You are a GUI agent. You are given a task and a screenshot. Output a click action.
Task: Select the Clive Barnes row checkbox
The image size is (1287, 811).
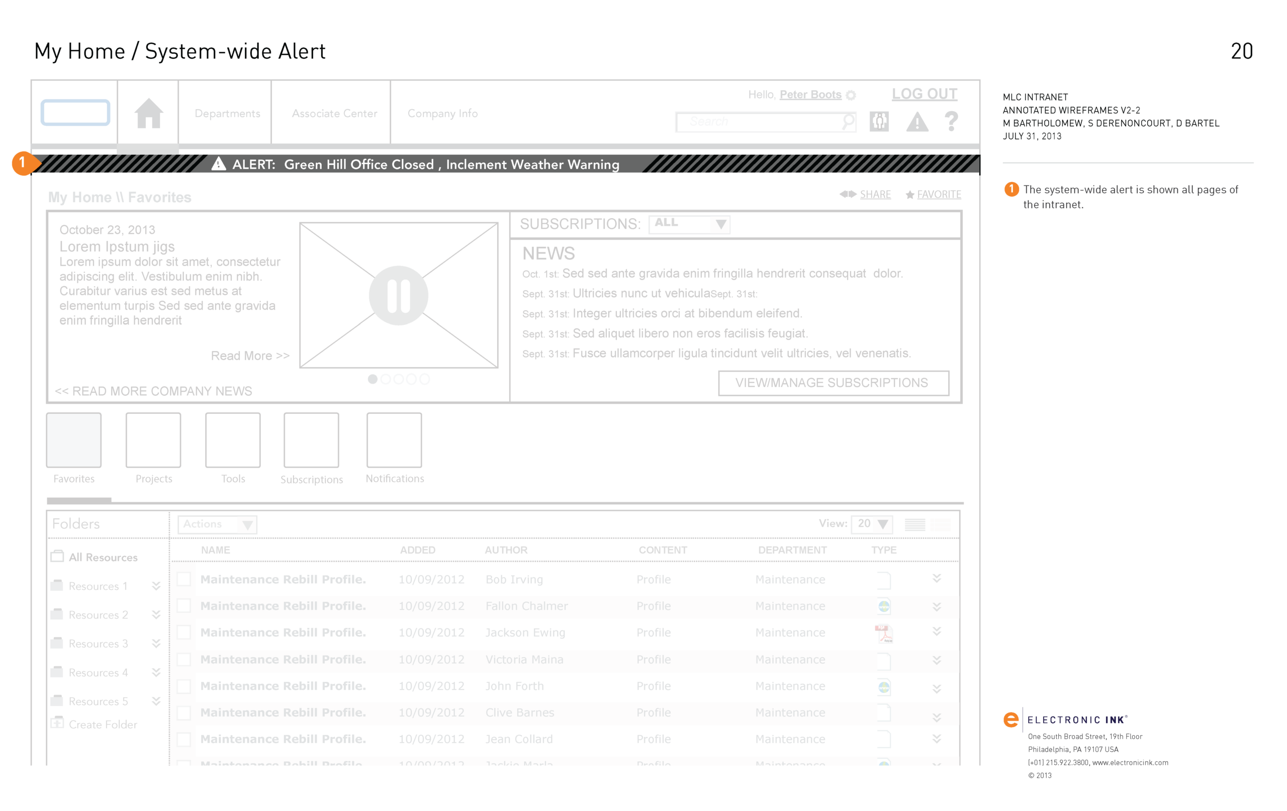tap(184, 712)
